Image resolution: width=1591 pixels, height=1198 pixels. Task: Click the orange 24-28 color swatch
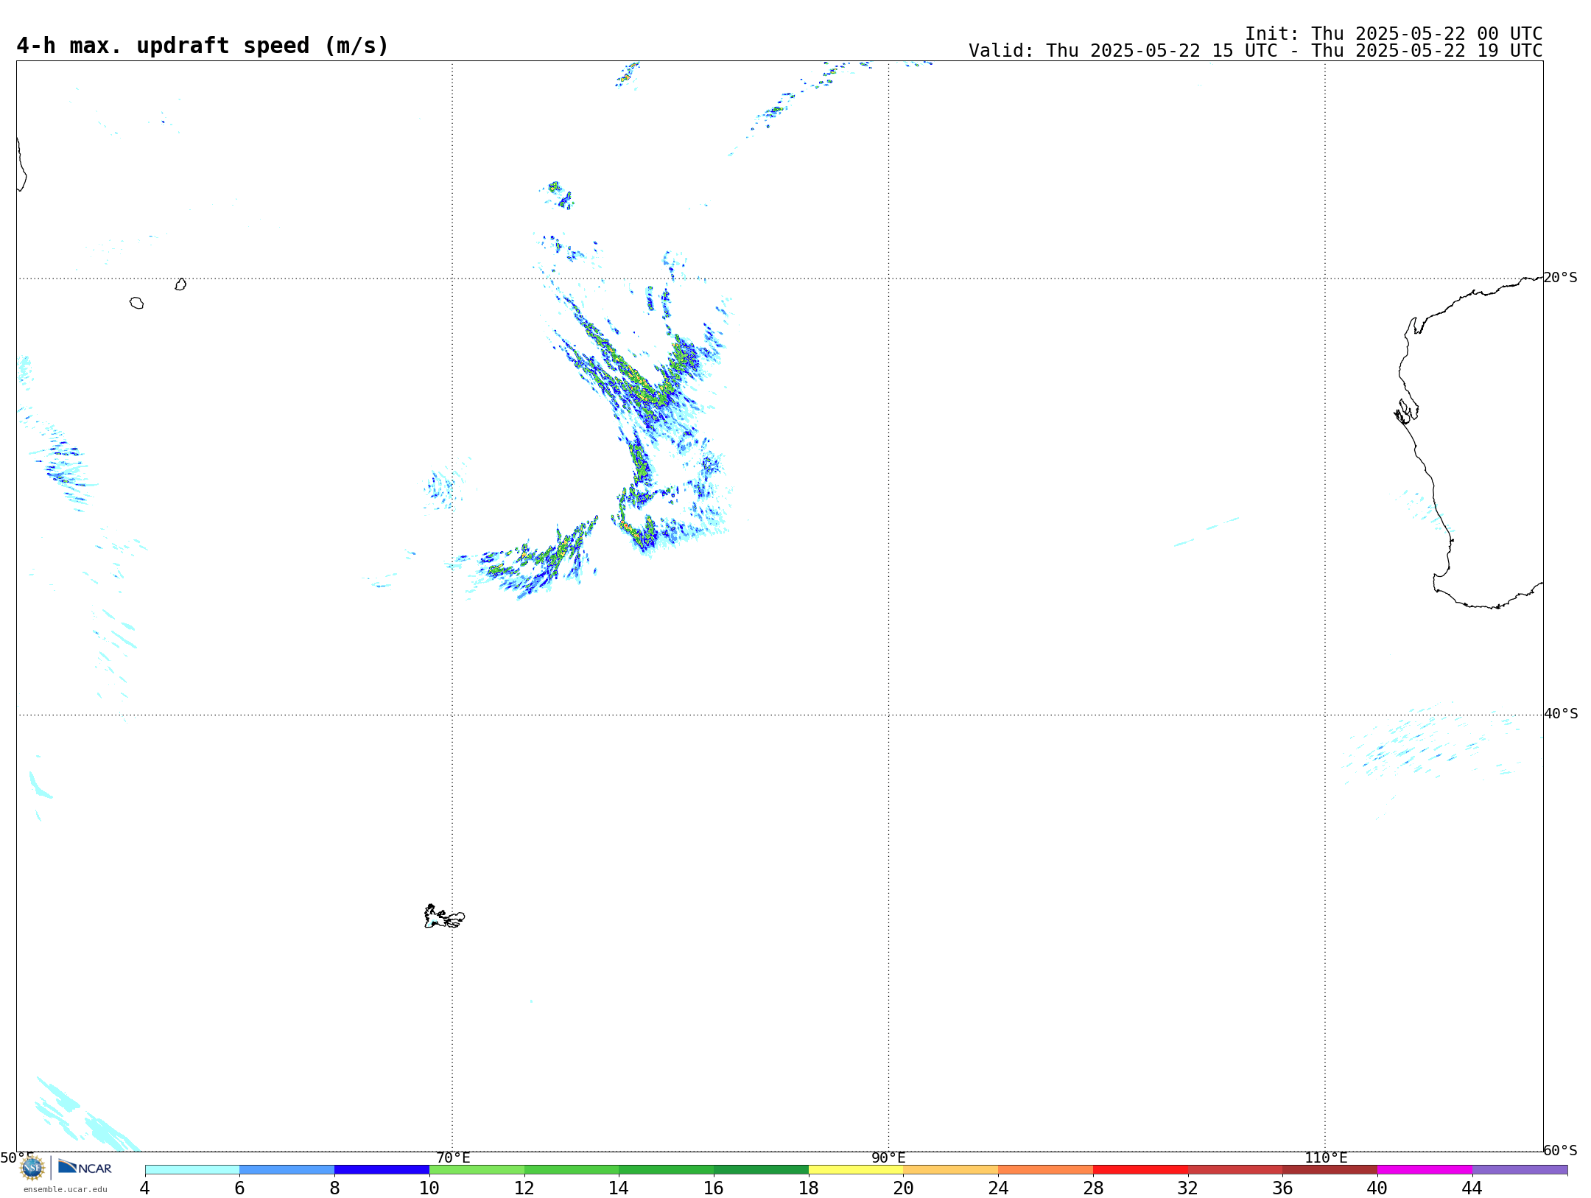(1045, 1169)
